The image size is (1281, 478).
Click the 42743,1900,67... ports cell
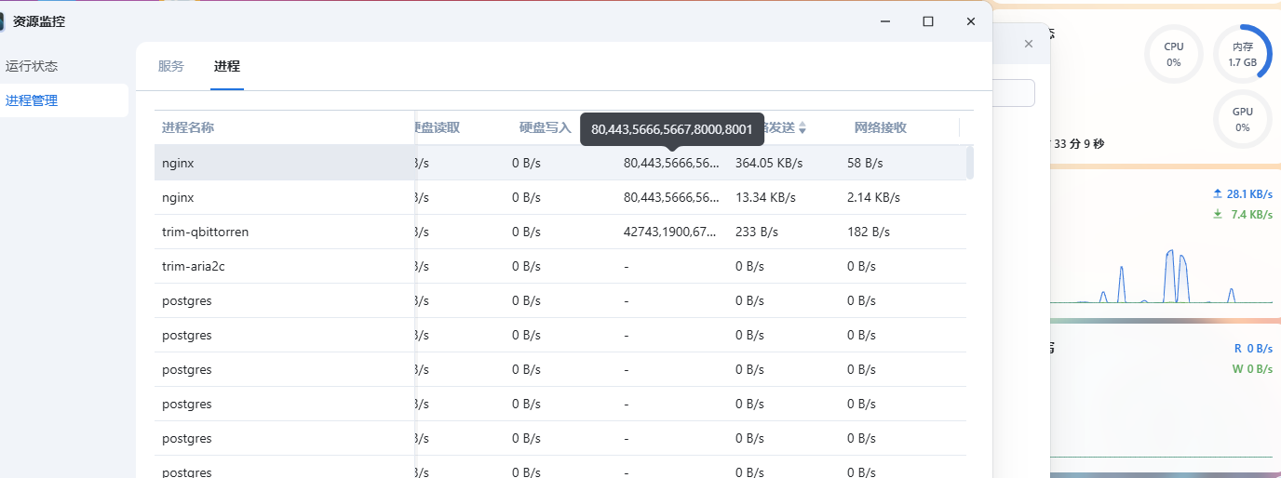click(x=671, y=232)
